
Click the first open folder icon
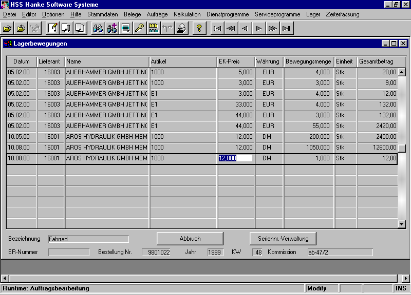point(7,28)
